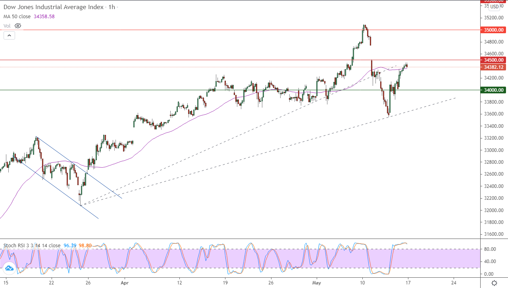
Task: Click date 22 on the time axis
Action: [52, 283]
